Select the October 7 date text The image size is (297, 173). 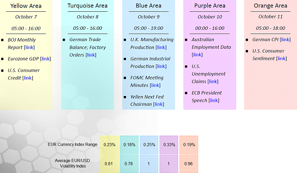point(26,17)
